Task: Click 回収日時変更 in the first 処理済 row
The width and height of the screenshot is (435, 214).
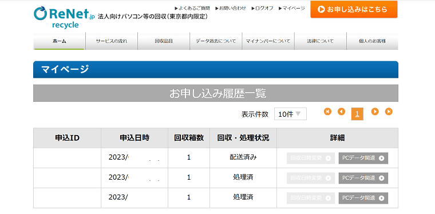Action: (311, 178)
